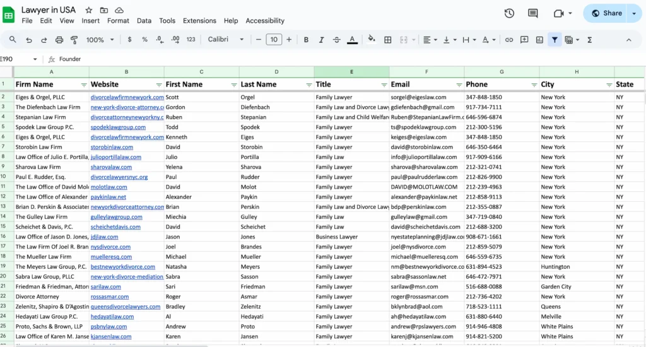Image resolution: width=646 pixels, height=347 pixels.
Task: Open the muelleresq.com link
Action: 111,257
